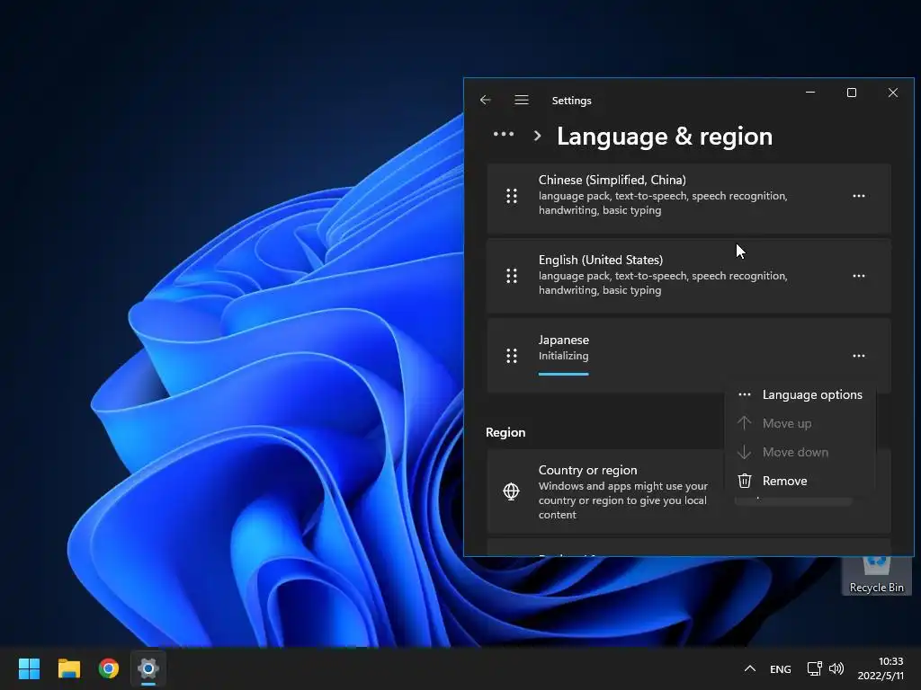Select Move up in context menu
The height and width of the screenshot is (690, 921).
pyautogui.click(x=800, y=424)
